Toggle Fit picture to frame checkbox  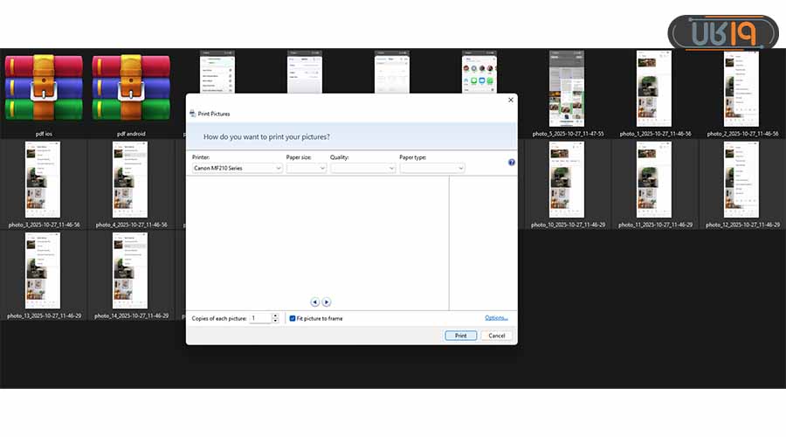coord(293,319)
